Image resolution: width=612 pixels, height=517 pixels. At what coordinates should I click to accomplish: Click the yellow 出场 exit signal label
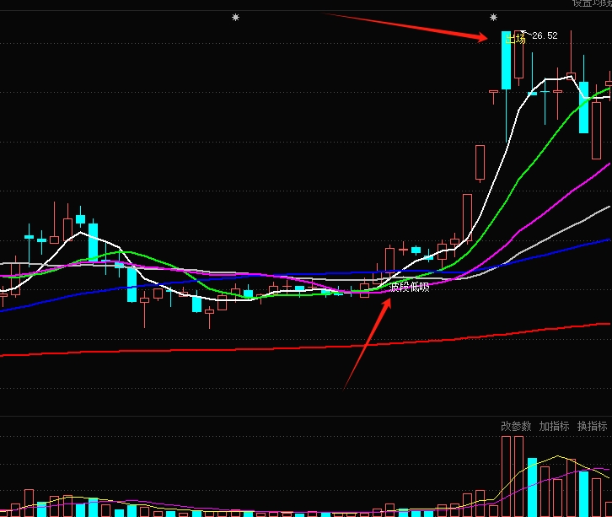(x=515, y=38)
